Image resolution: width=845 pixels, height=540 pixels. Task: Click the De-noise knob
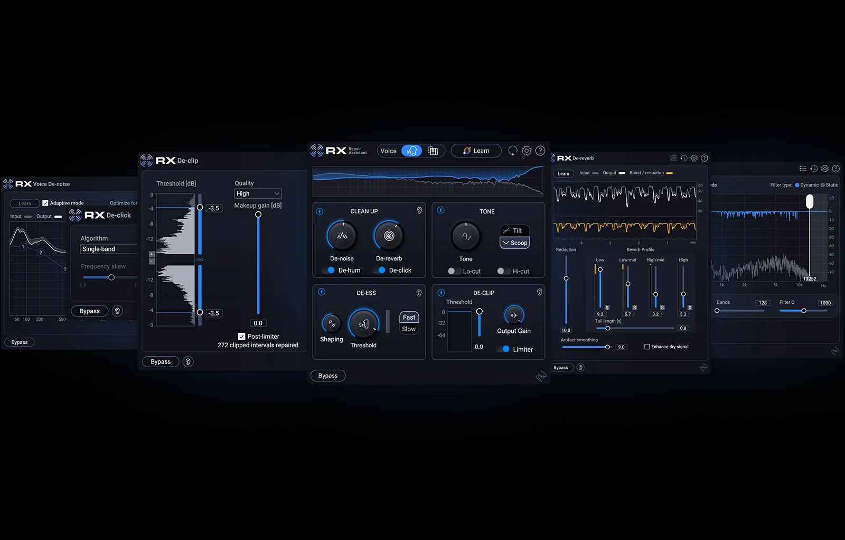[342, 236]
